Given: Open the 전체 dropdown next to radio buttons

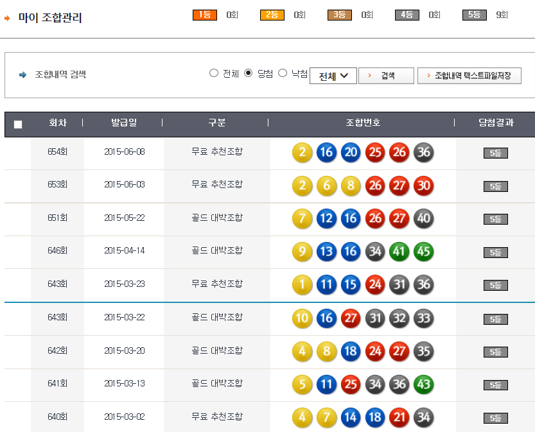Looking at the screenshot, I should 333,76.
